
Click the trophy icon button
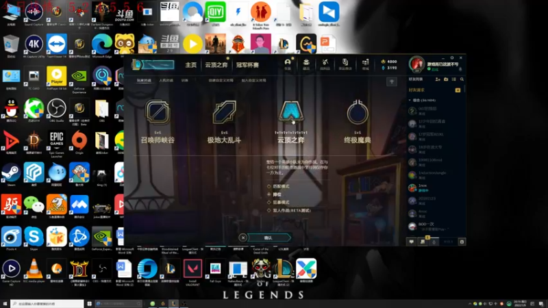391,81
